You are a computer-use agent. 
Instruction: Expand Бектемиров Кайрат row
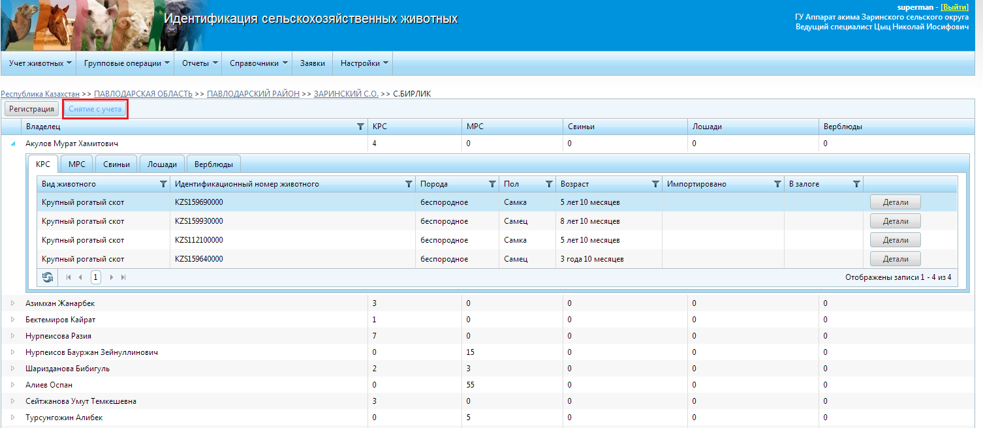(12, 320)
